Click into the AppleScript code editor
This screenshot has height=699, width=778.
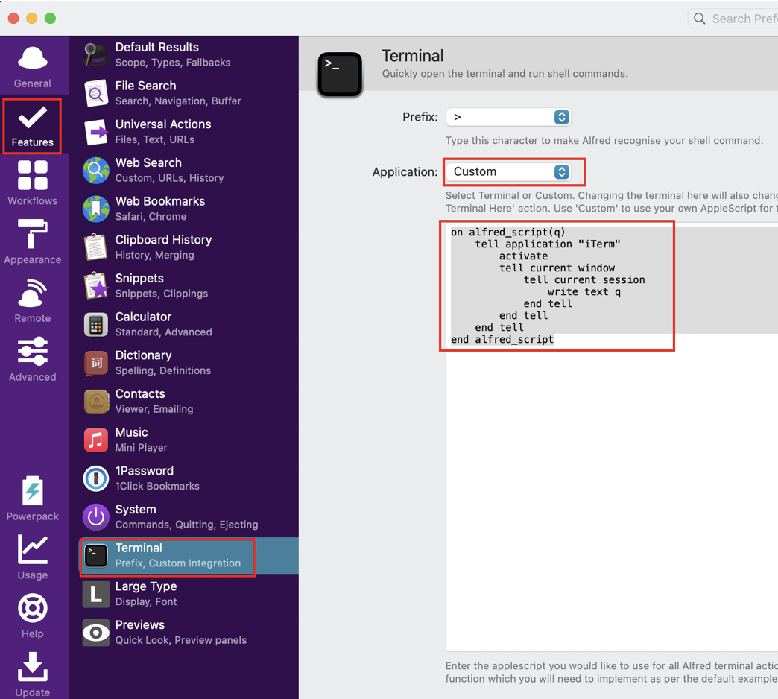612,437
